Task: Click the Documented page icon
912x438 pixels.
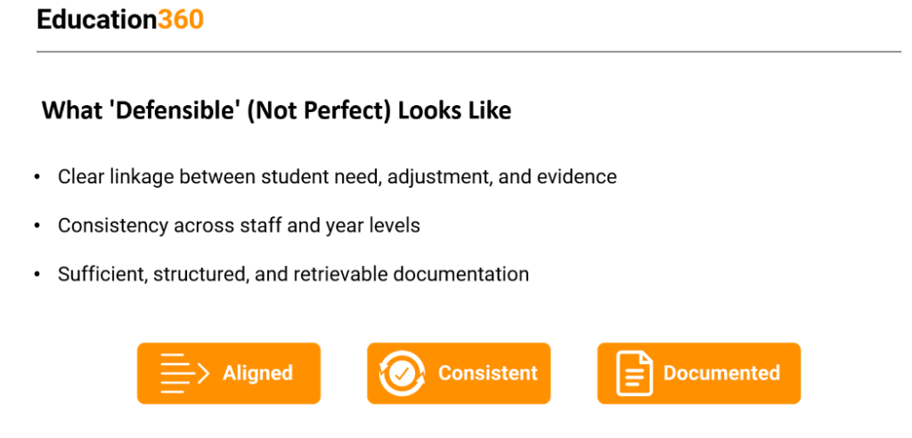Action: [x=633, y=373]
